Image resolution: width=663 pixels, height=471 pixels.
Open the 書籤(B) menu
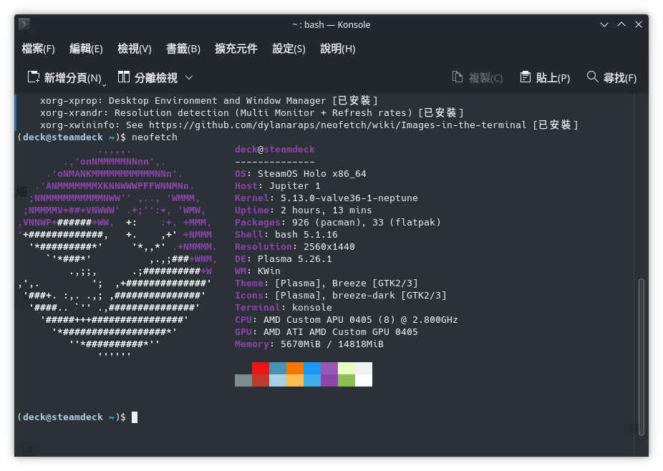(183, 49)
